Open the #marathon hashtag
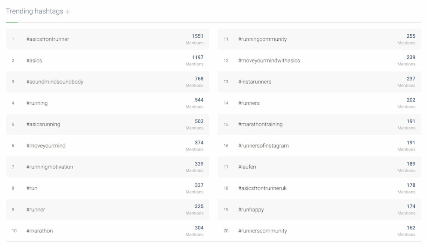 (x=39, y=231)
